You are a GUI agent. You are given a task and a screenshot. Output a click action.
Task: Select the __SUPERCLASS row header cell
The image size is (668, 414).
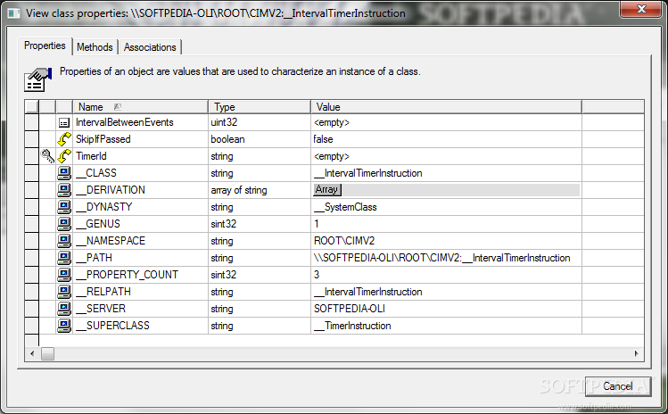pyautogui.click(x=32, y=326)
